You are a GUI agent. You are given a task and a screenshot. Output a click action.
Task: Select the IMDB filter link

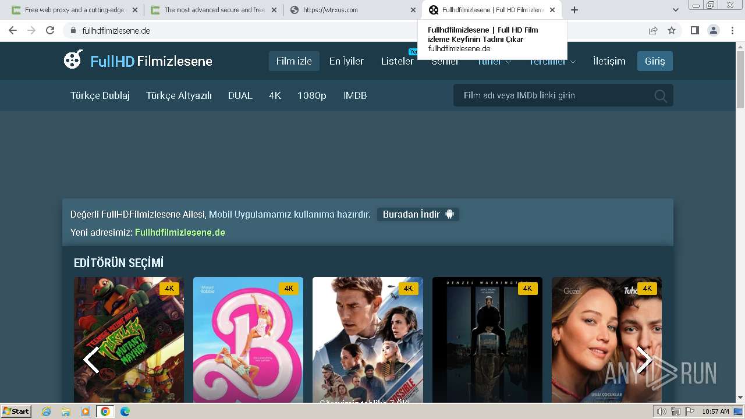(355, 95)
